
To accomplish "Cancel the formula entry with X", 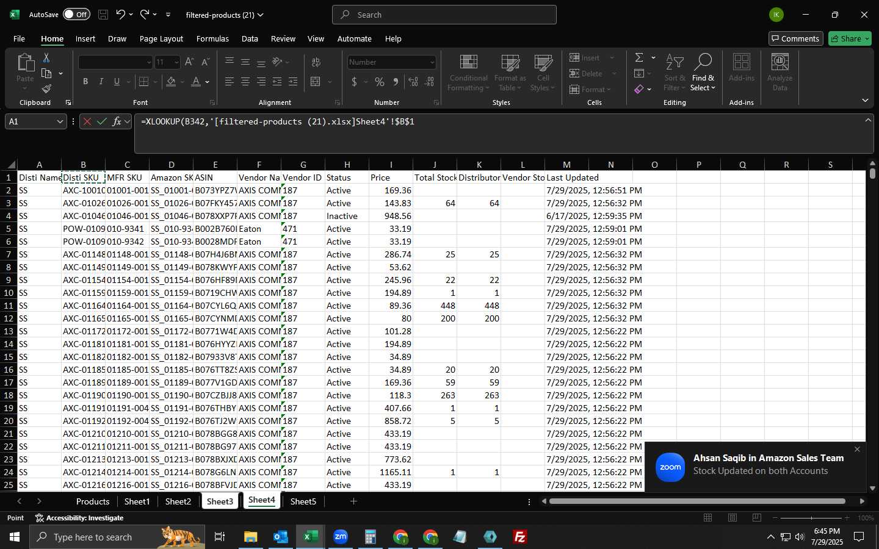I will (87, 121).
